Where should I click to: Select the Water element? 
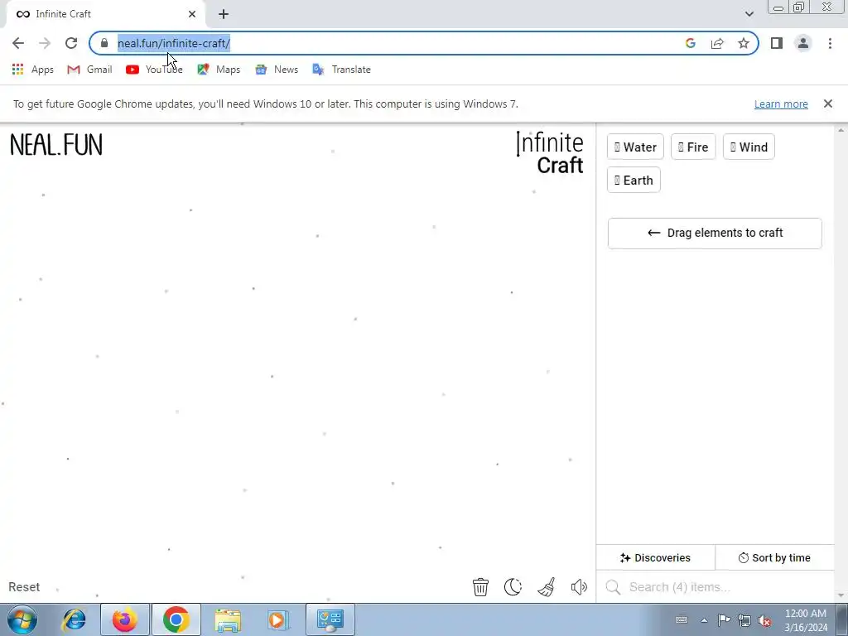(x=635, y=147)
